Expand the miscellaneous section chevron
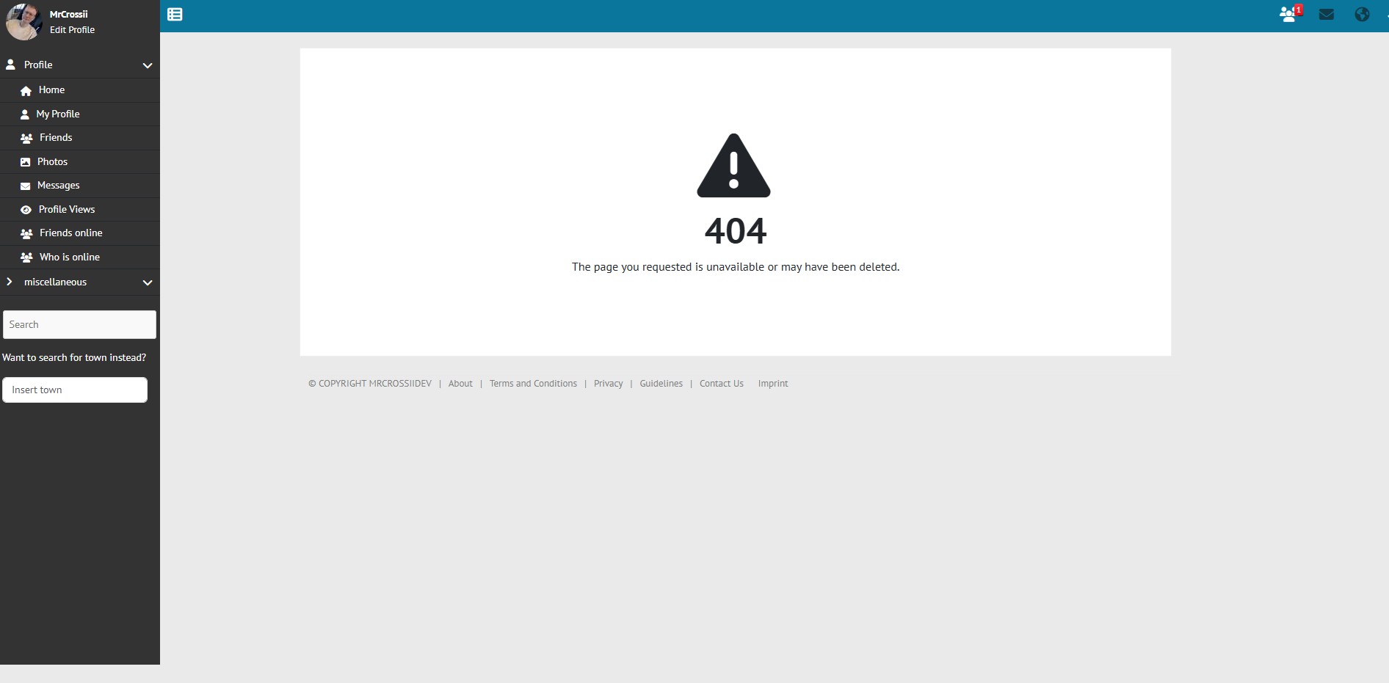The height and width of the screenshot is (683, 1389). point(147,282)
